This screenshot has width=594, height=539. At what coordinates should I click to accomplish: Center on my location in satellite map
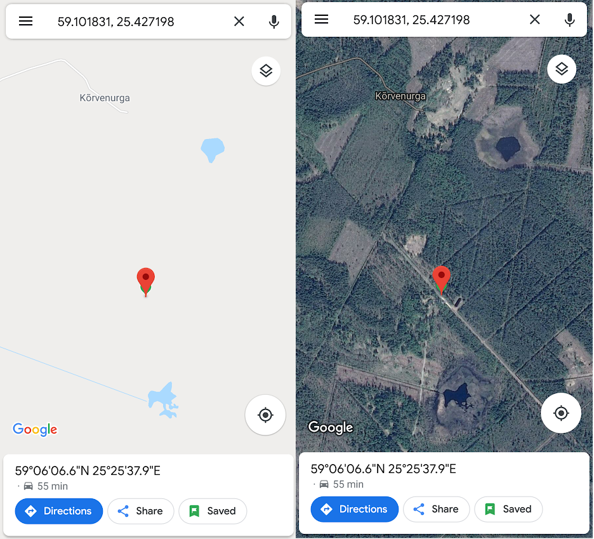pos(560,413)
